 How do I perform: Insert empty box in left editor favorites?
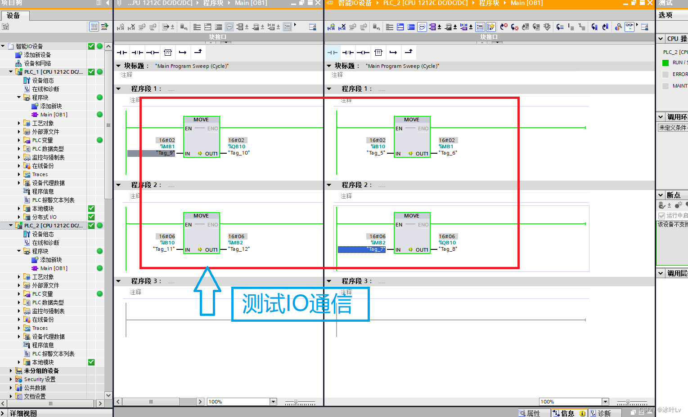coord(168,53)
